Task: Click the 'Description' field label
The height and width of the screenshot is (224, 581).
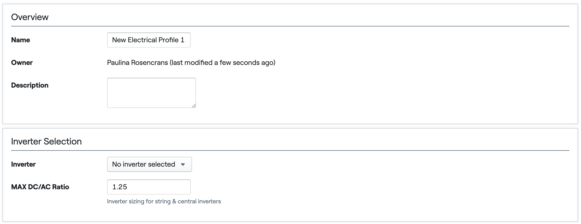Action: [30, 85]
